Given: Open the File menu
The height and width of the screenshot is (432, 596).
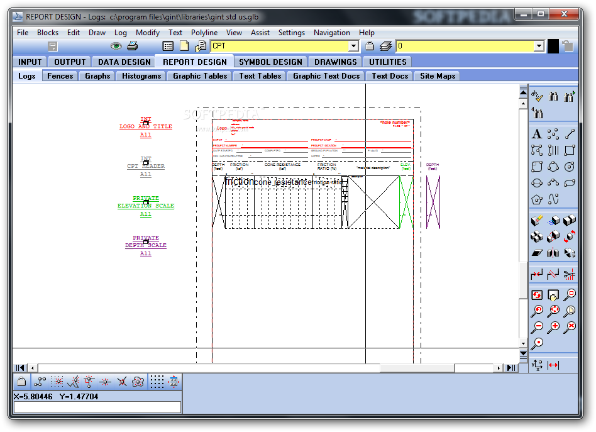Looking at the screenshot, I should pyautogui.click(x=23, y=33).
